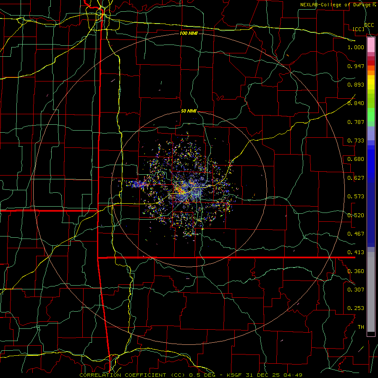378x378 pixels.
Task: Click the 0.840 scale value
Action: (356, 103)
